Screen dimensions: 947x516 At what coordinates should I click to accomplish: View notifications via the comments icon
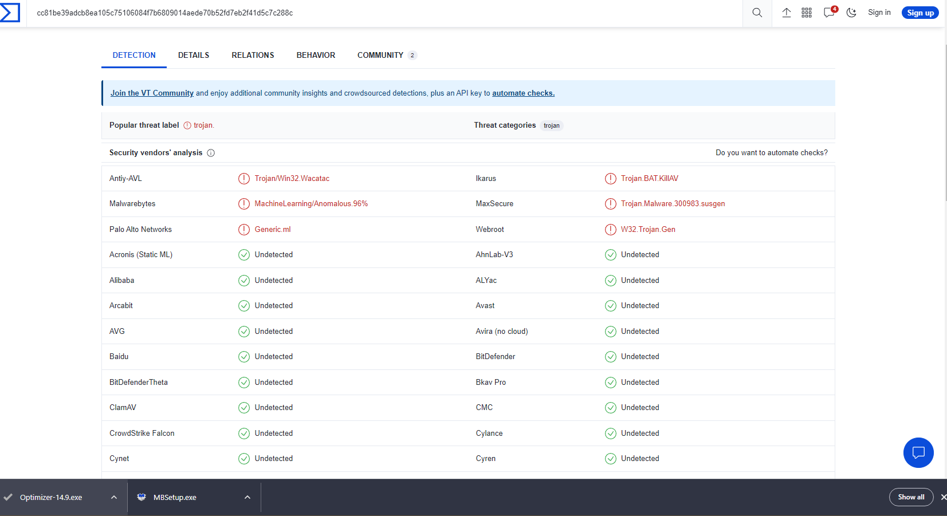click(828, 12)
